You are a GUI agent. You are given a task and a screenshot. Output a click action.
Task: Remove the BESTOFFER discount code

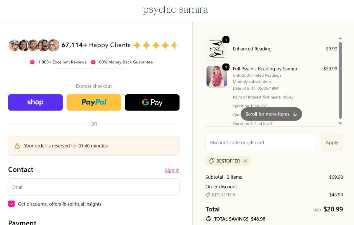[245, 161]
